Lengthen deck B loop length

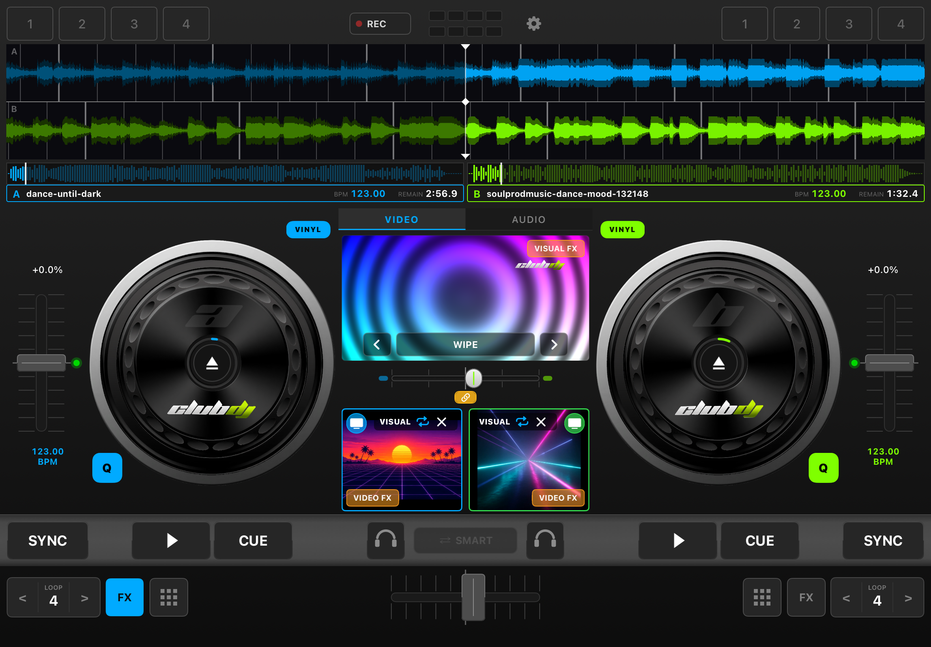tap(908, 598)
